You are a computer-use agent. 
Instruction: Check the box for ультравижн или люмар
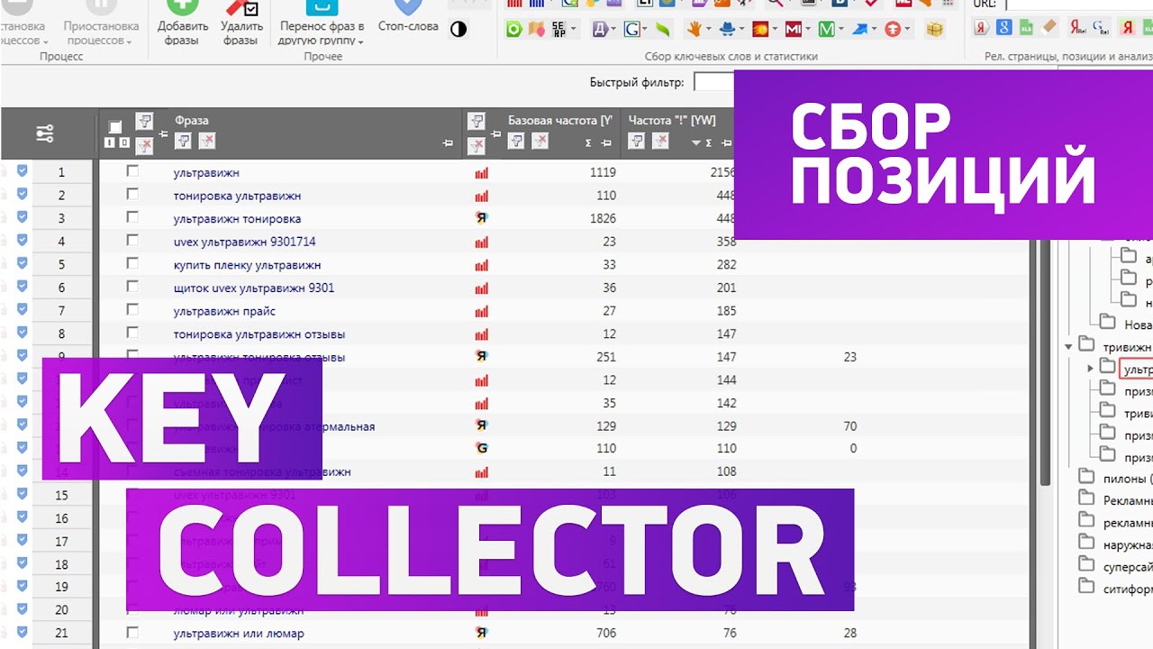point(132,632)
